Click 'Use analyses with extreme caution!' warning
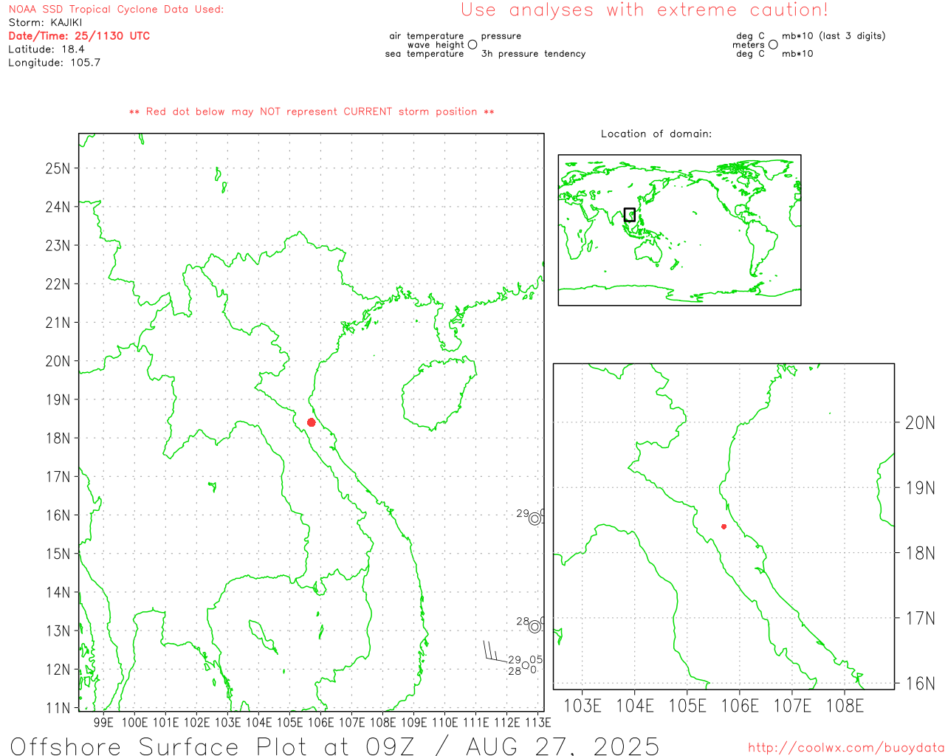Viewport: 945px width, 756px height. (645, 10)
